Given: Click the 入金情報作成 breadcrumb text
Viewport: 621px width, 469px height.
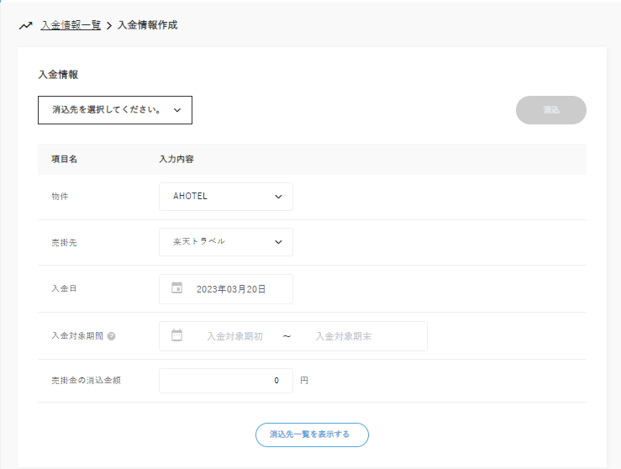Looking at the screenshot, I should coord(147,25).
